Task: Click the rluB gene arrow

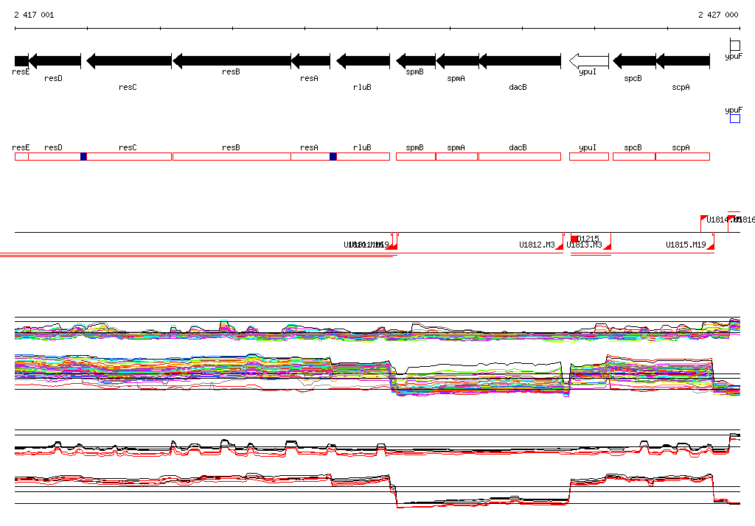Action: tap(363, 60)
